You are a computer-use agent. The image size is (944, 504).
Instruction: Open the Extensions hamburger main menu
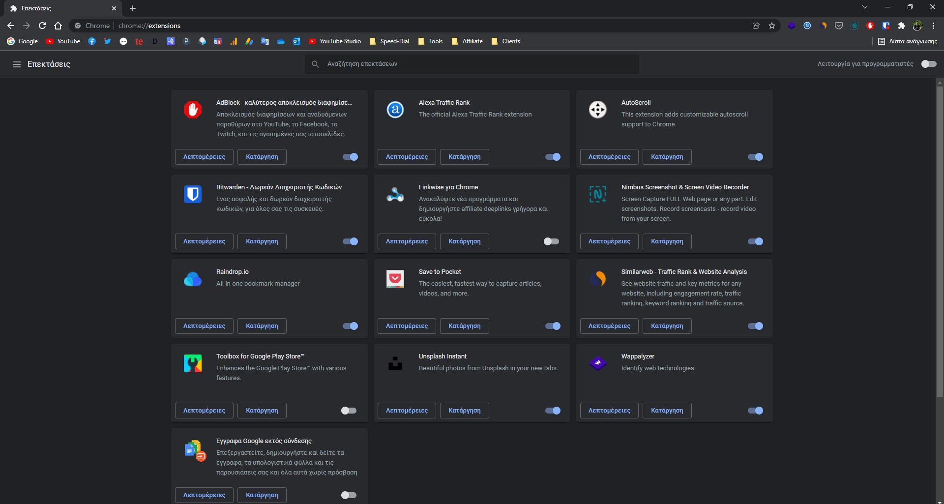[x=17, y=64]
